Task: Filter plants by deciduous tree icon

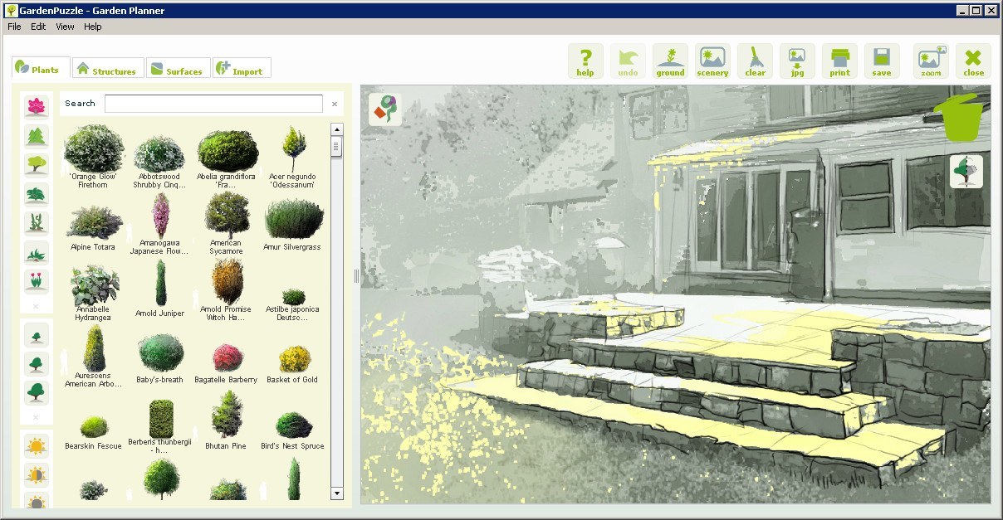Action: (36, 164)
